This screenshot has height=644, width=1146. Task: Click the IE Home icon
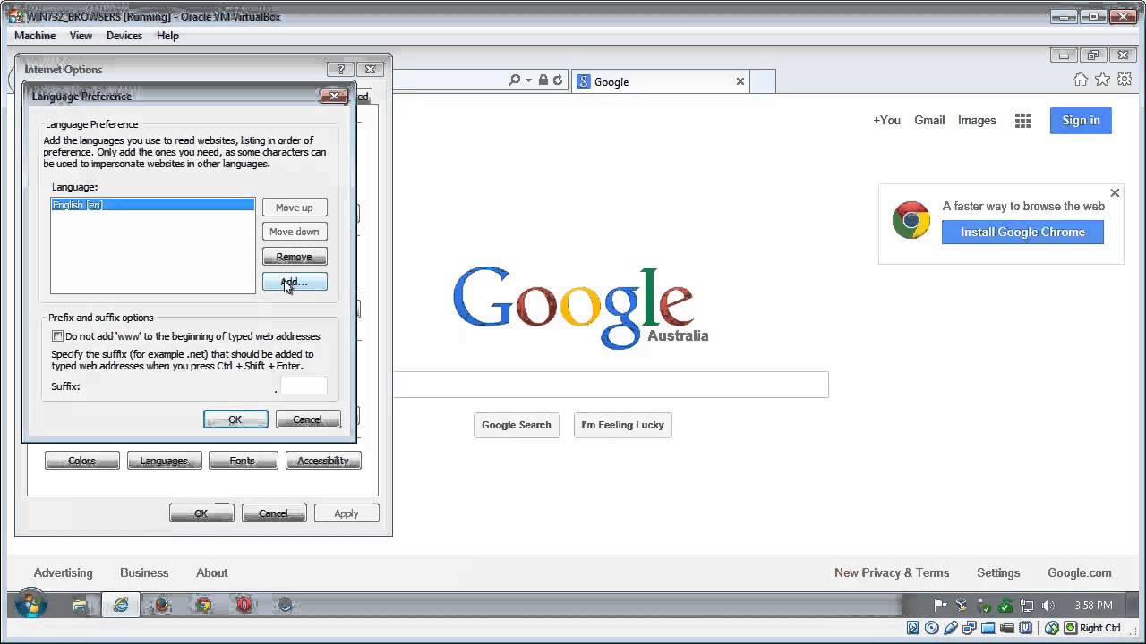[1081, 80]
